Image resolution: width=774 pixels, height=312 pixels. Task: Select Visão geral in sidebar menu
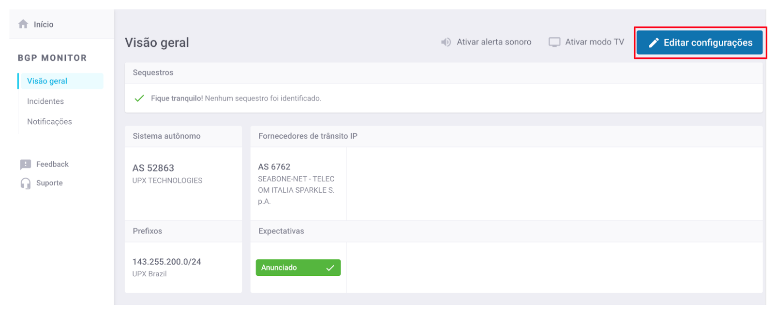61,81
